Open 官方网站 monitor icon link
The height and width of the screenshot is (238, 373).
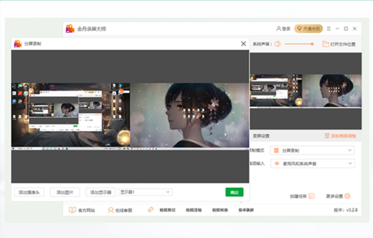pos(72,210)
